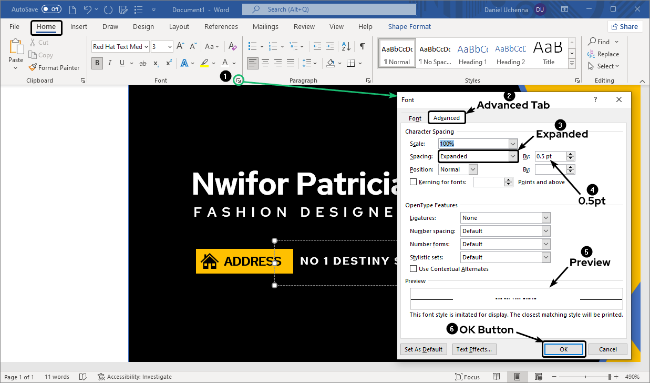
Task: Click the Bullets list icon
Action: (252, 46)
